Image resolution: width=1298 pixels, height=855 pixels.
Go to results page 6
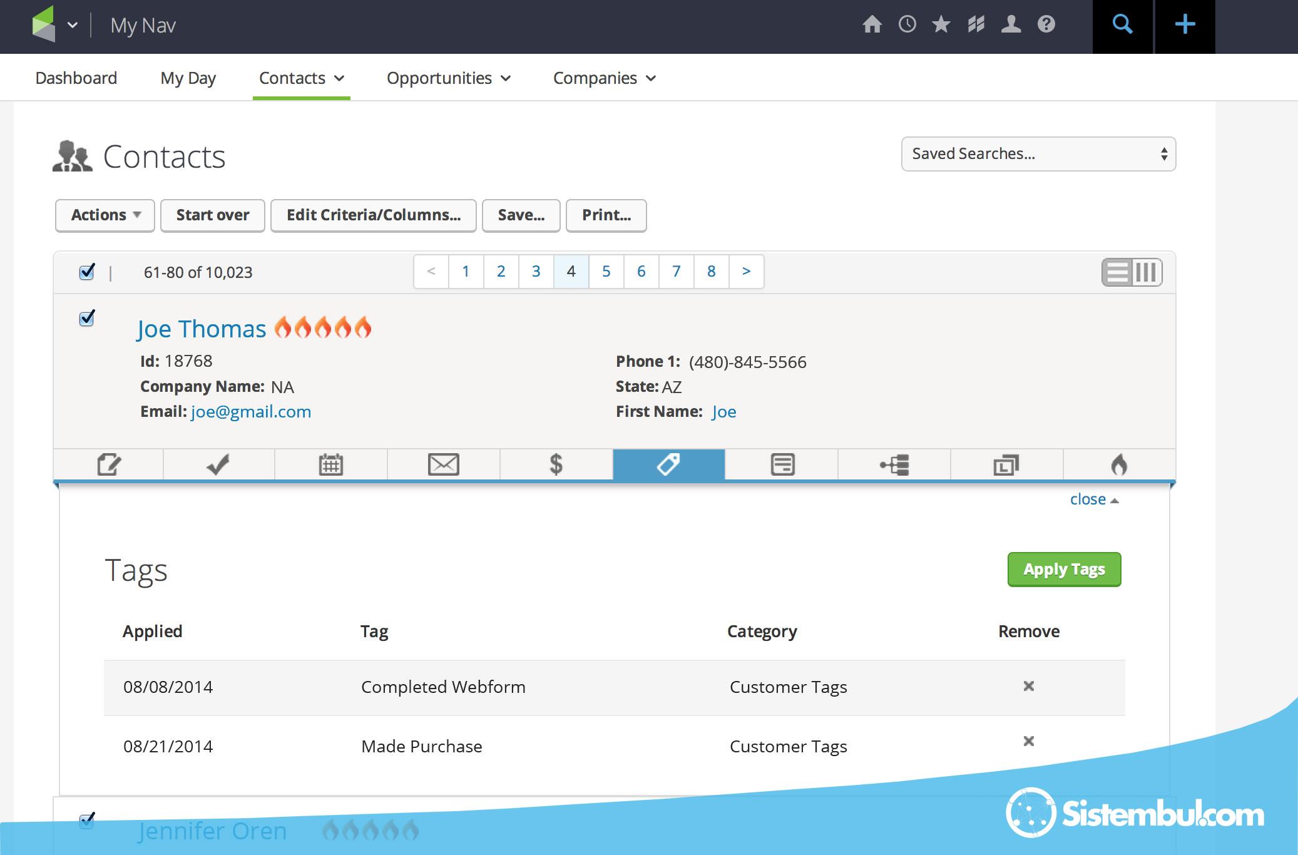[x=641, y=272]
